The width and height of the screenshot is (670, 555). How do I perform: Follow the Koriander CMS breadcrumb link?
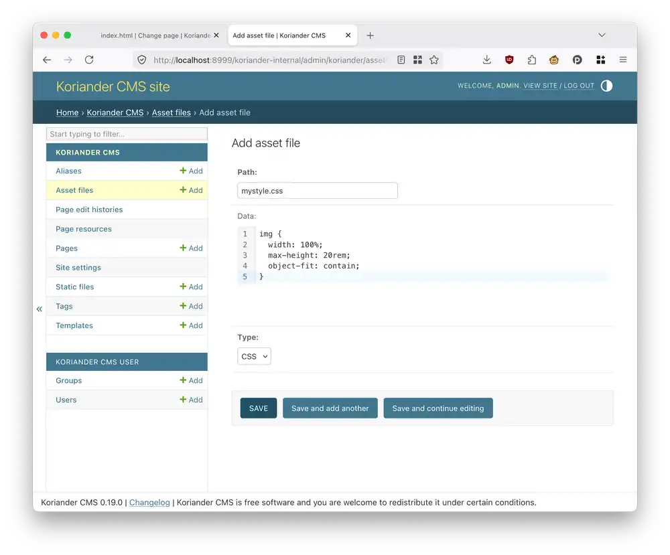click(115, 112)
